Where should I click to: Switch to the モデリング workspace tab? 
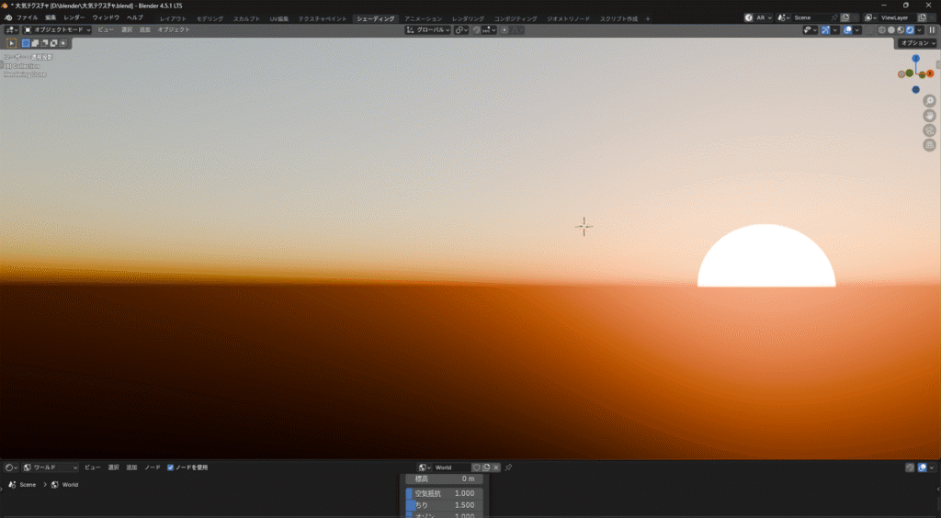[210, 18]
